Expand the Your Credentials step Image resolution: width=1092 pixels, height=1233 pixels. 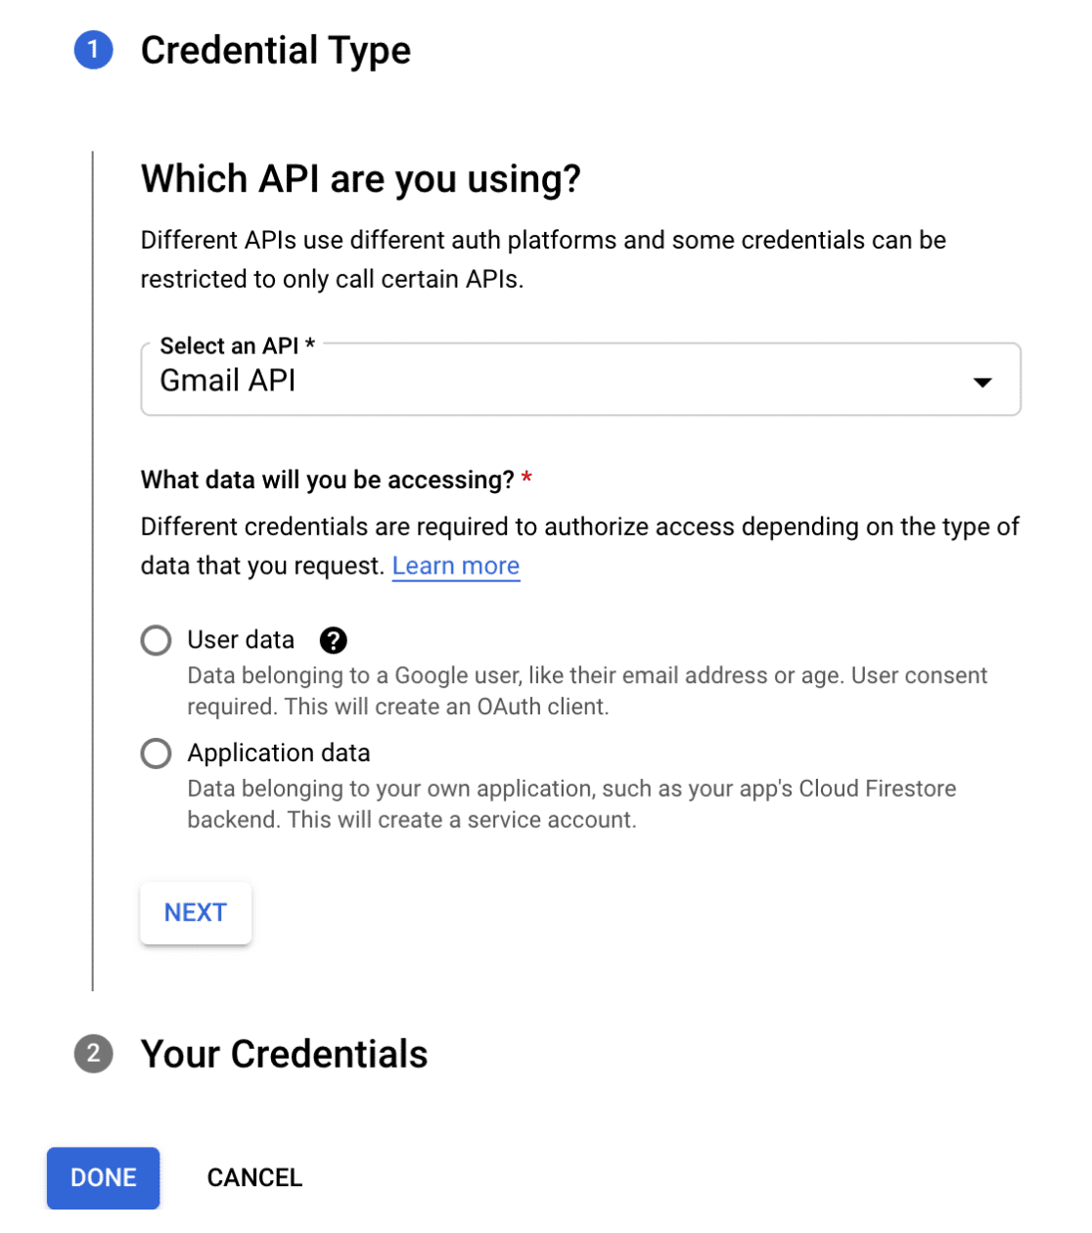(x=284, y=1054)
